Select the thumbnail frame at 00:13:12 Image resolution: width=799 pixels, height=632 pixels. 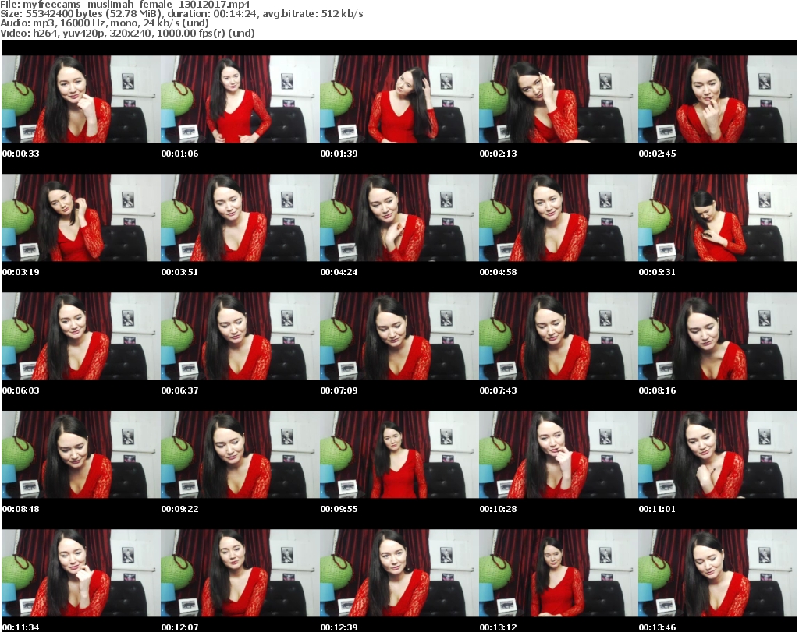(x=559, y=574)
